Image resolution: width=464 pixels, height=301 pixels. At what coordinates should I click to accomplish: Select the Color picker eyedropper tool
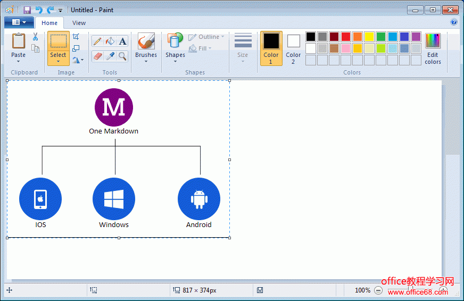(x=110, y=56)
